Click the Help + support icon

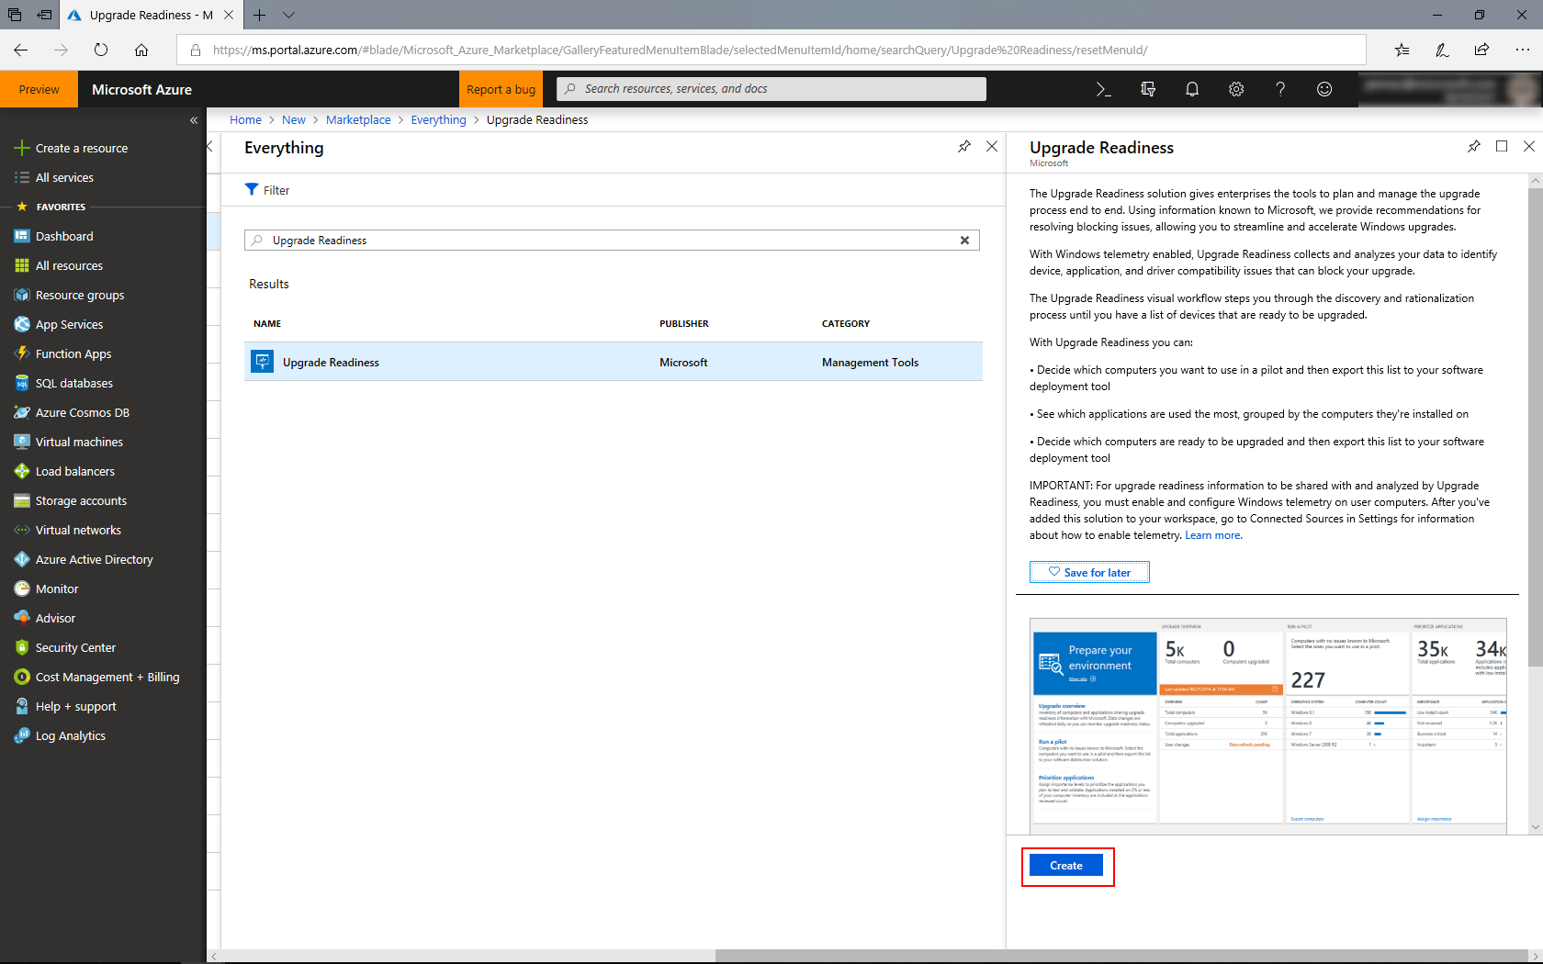pyautogui.click(x=22, y=706)
